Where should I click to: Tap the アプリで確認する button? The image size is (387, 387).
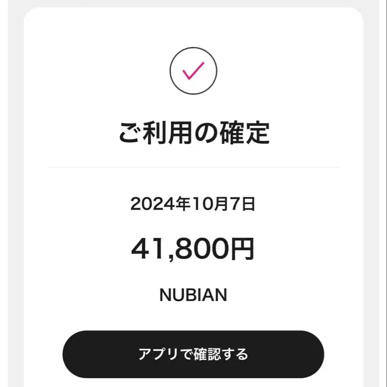[x=193, y=354]
